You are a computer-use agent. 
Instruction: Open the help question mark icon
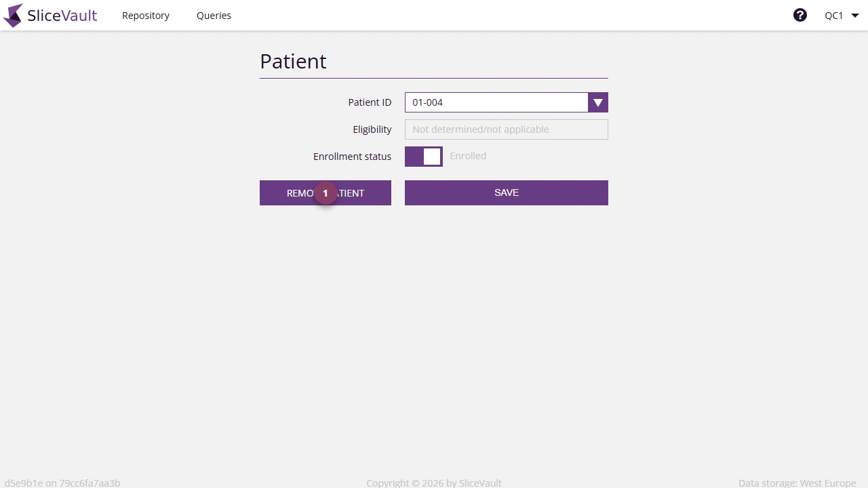click(800, 14)
